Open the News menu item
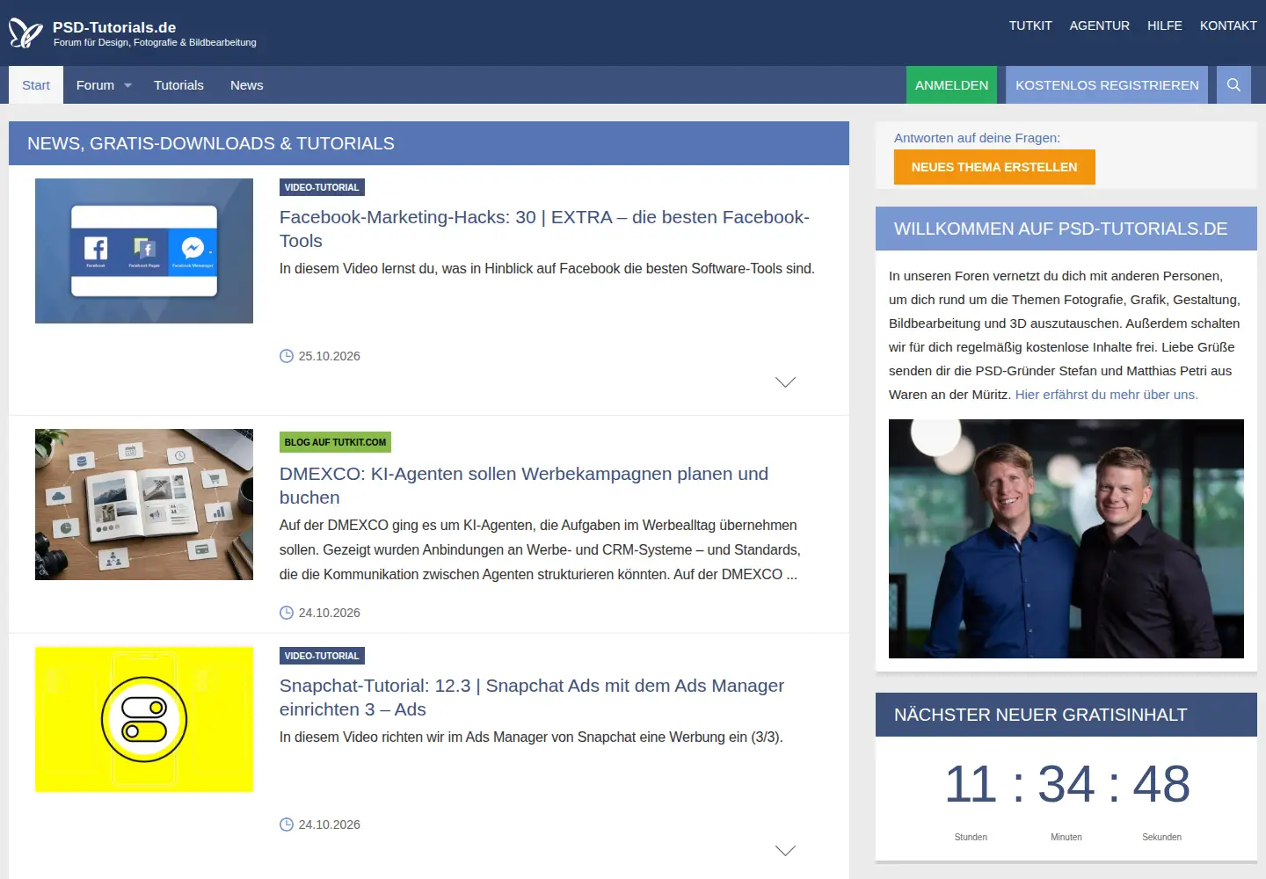1266x879 pixels. (246, 85)
